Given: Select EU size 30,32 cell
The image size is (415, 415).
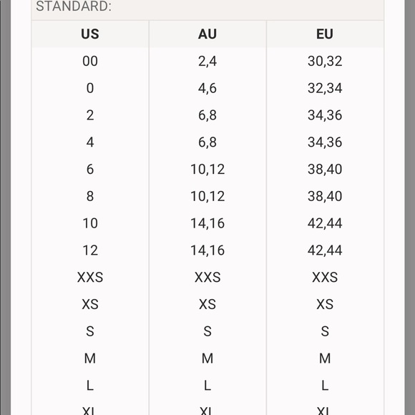Looking at the screenshot, I should pos(325,61).
